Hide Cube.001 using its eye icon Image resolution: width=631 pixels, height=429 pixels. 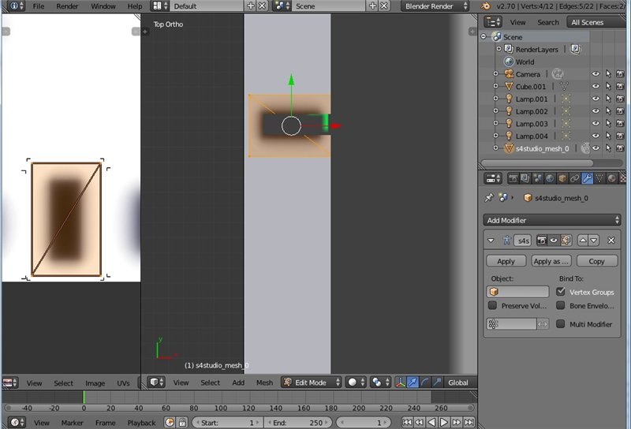pos(596,87)
